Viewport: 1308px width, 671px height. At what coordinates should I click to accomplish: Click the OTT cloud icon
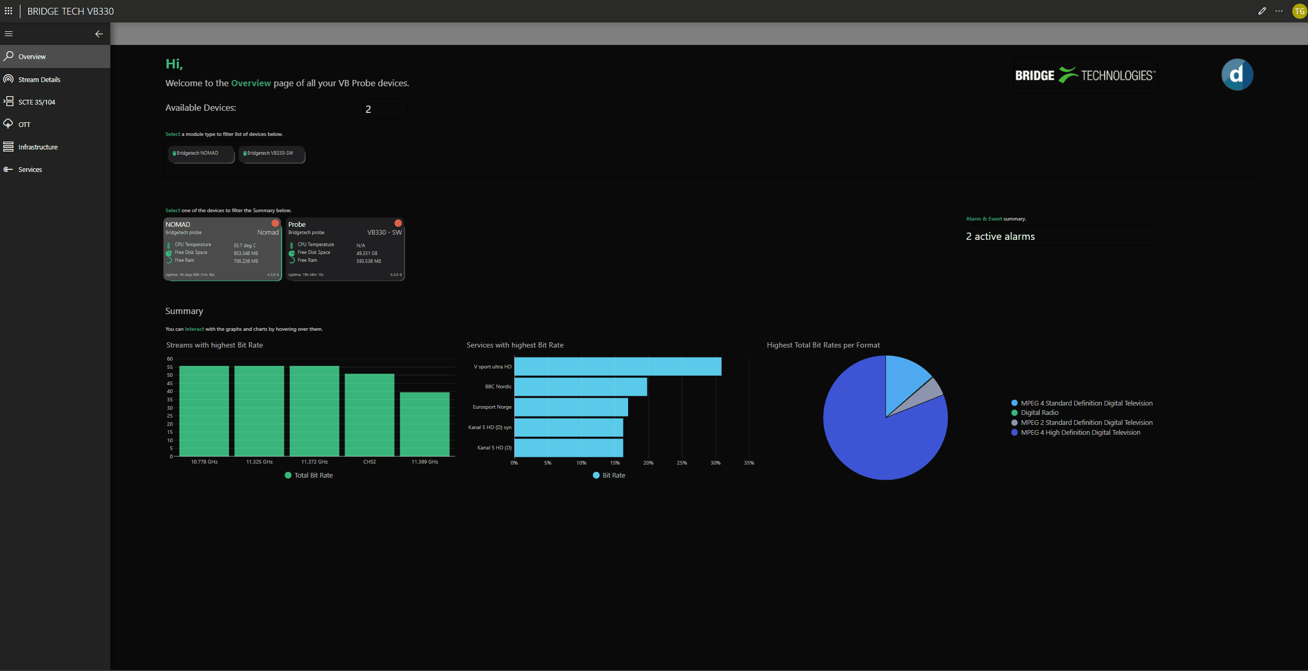coord(8,124)
